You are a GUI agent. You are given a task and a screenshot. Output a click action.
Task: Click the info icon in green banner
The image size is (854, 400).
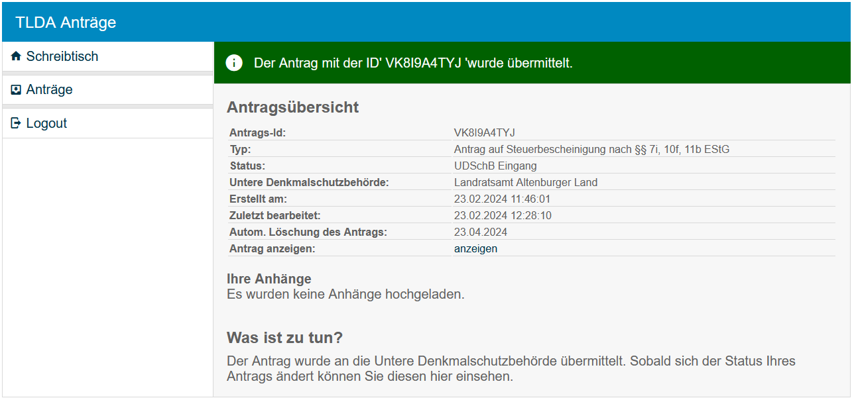(234, 63)
